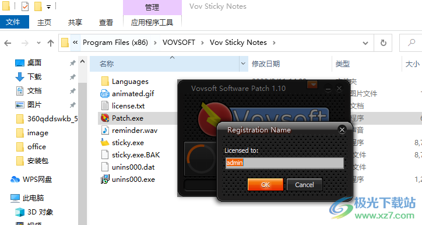Go back with the back arrow
422x225 pixels.
8,43
